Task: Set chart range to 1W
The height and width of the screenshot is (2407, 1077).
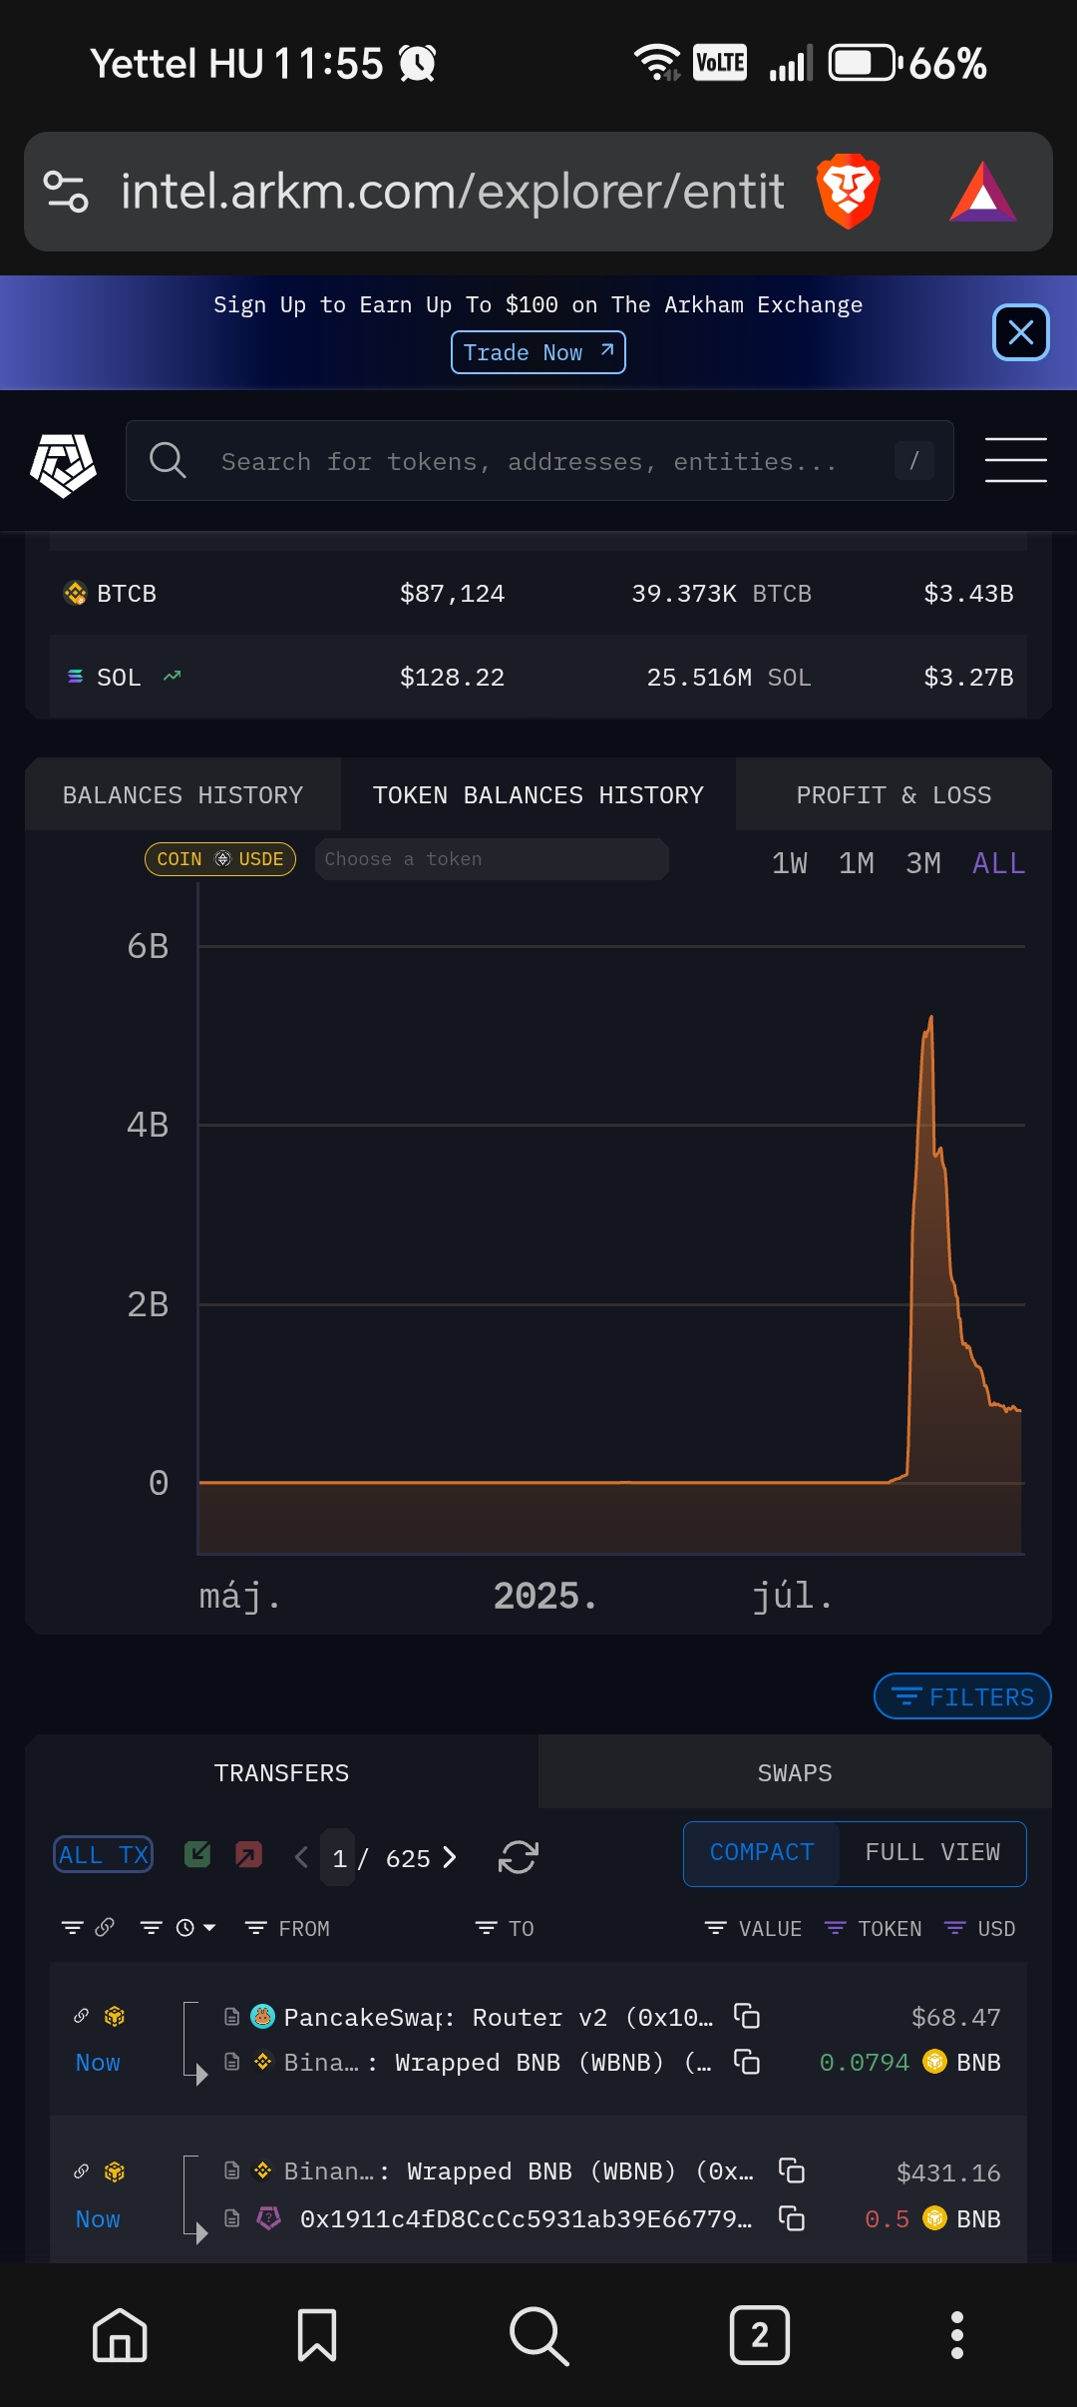Action: [x=790, y=863]
